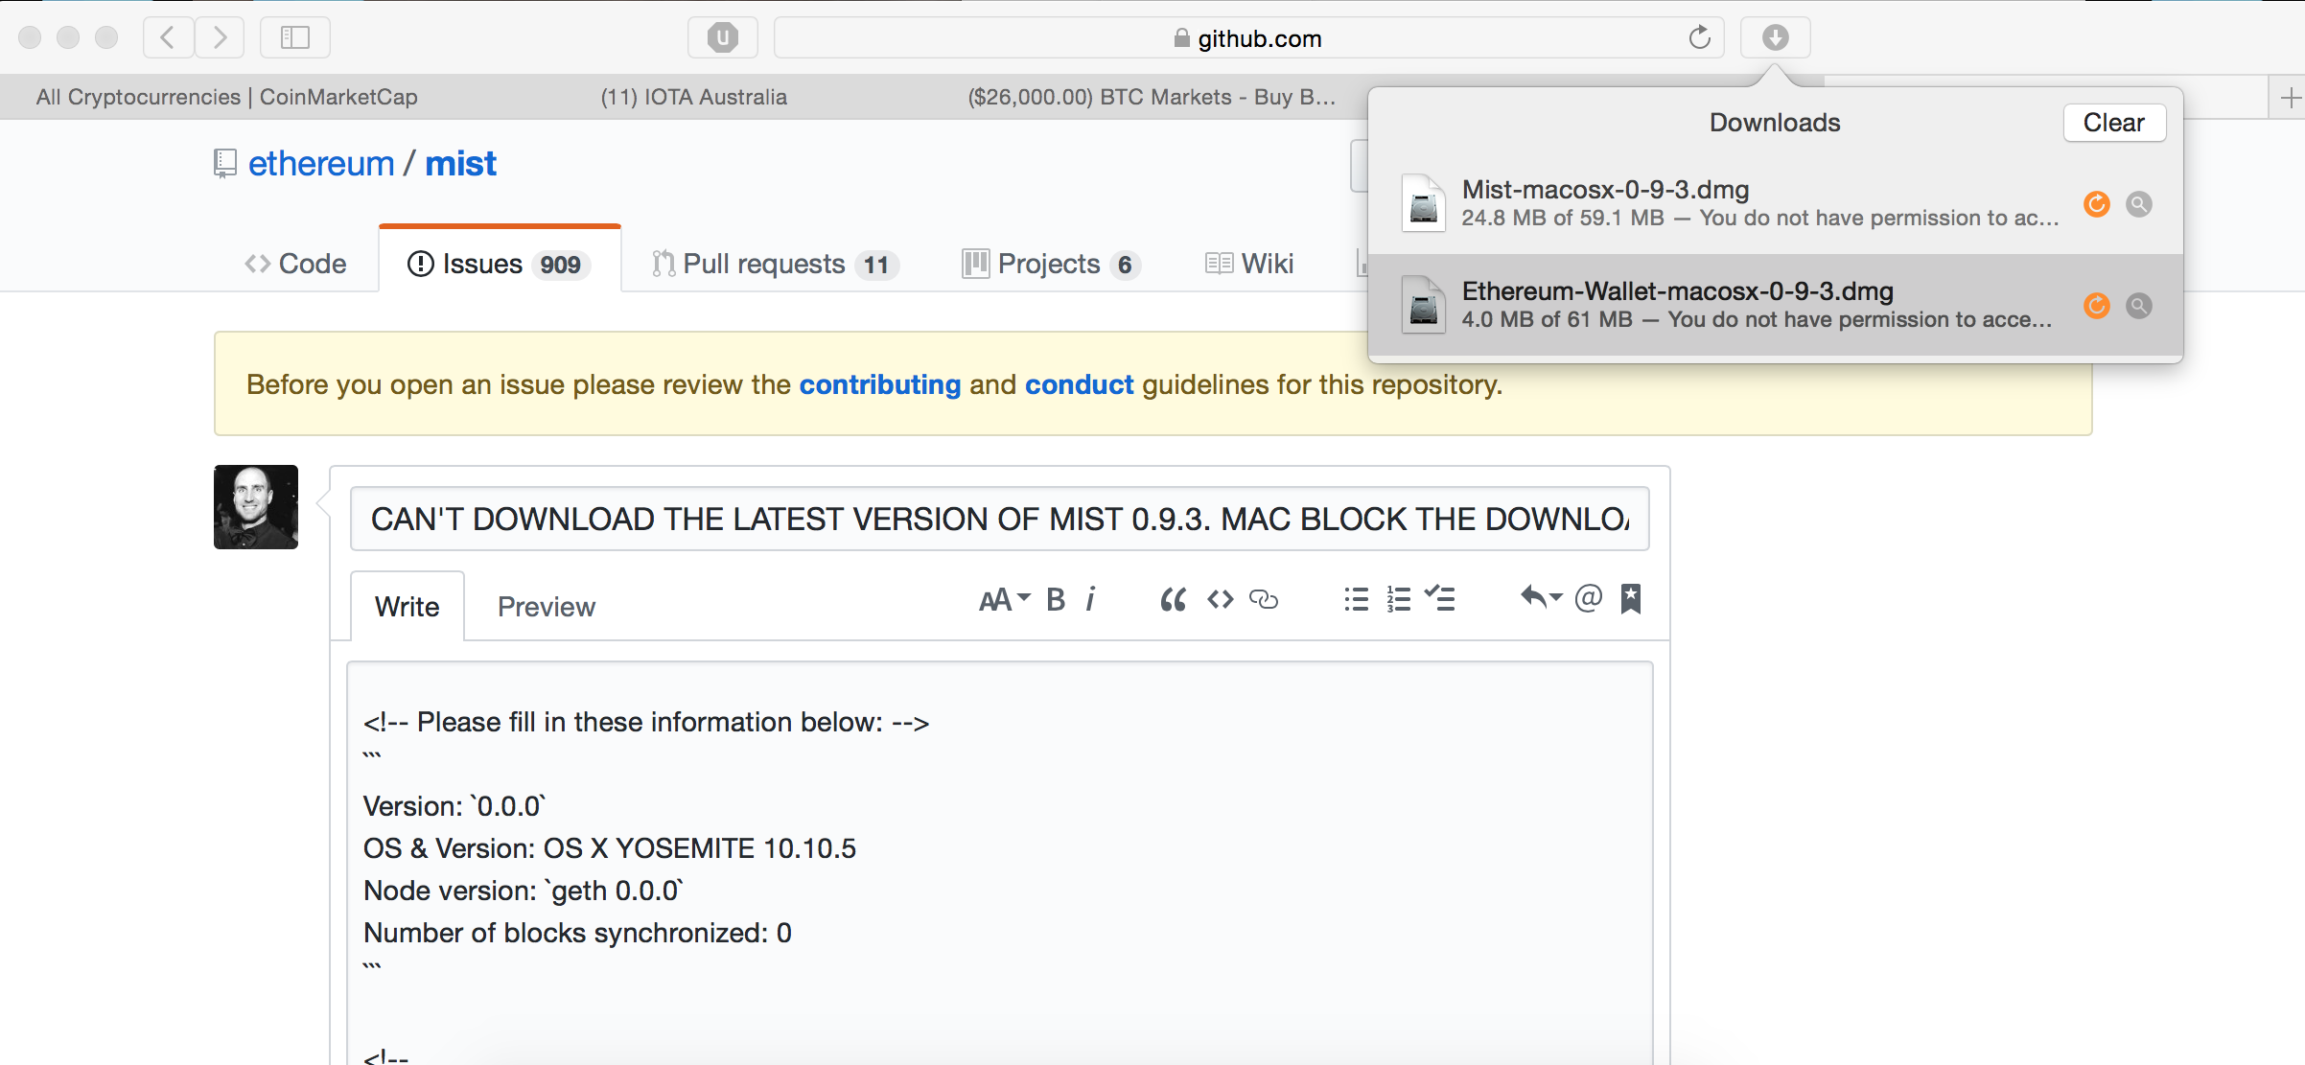Switch to the Code tab
Viewport: 2305px width, 1065px height.
coord(295,264)
